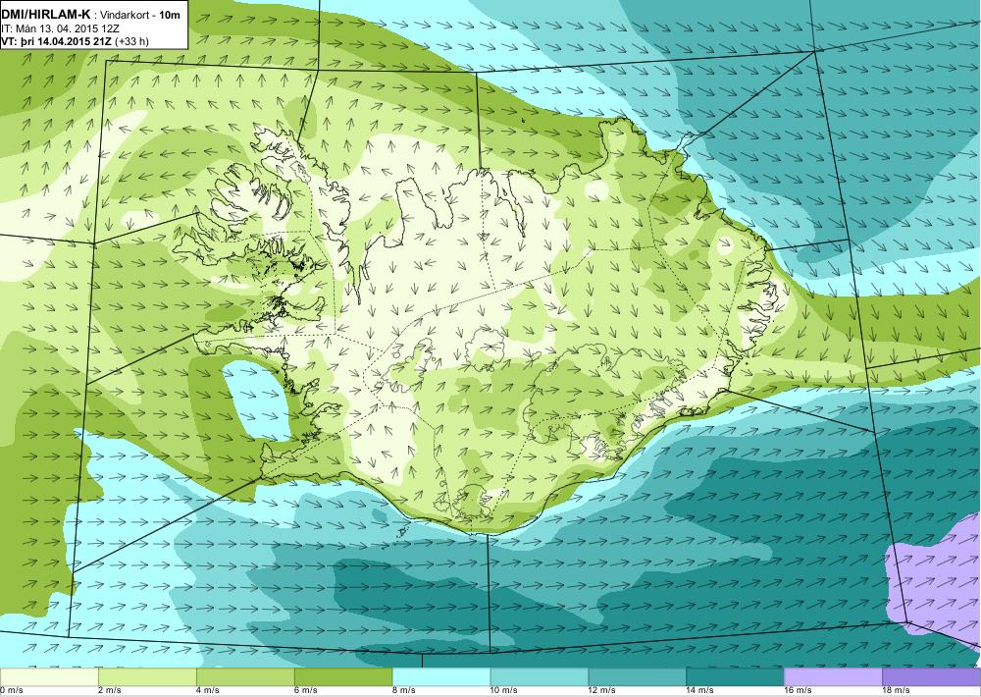Click the light green 2–4 m/s legend swatch
Image resolution: width=981 pixels, height=697 pixels.
pyautogui.click(x=147, y=676)
